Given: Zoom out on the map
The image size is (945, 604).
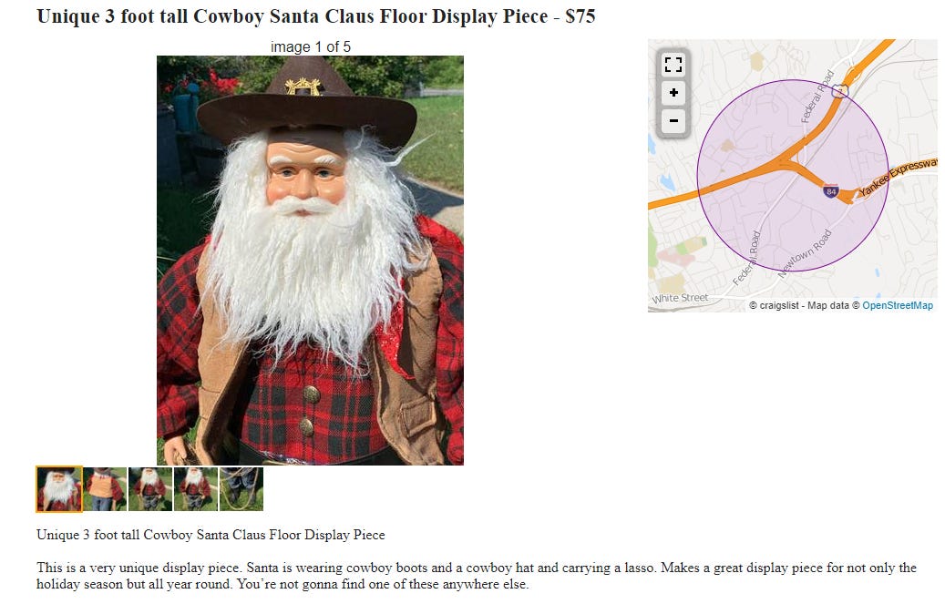Looking at the screenshot, I should [x=673, y=120].
